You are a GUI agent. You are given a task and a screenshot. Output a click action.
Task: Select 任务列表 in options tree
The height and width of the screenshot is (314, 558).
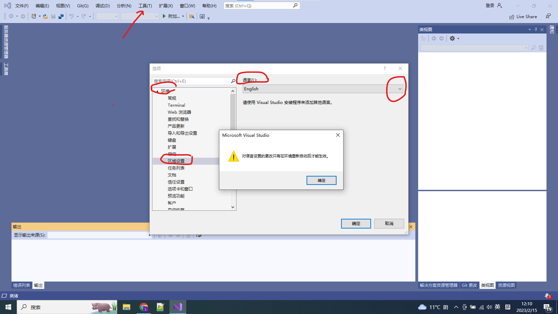176,168
